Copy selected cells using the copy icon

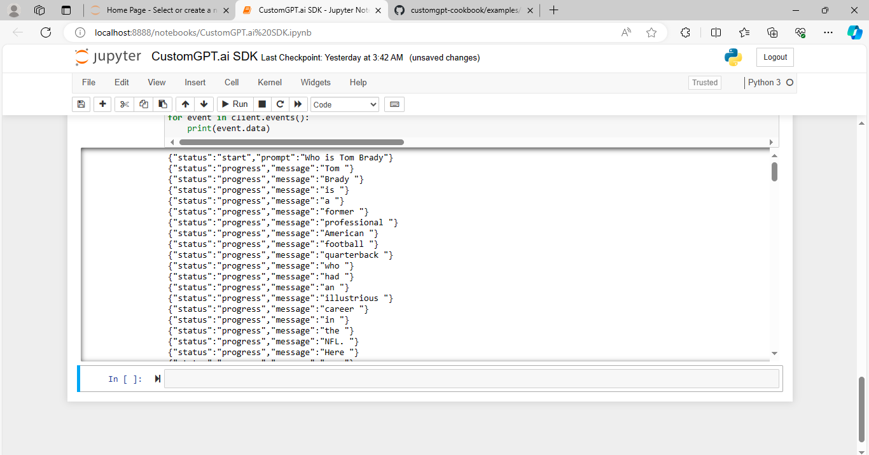tap(143, 104)
